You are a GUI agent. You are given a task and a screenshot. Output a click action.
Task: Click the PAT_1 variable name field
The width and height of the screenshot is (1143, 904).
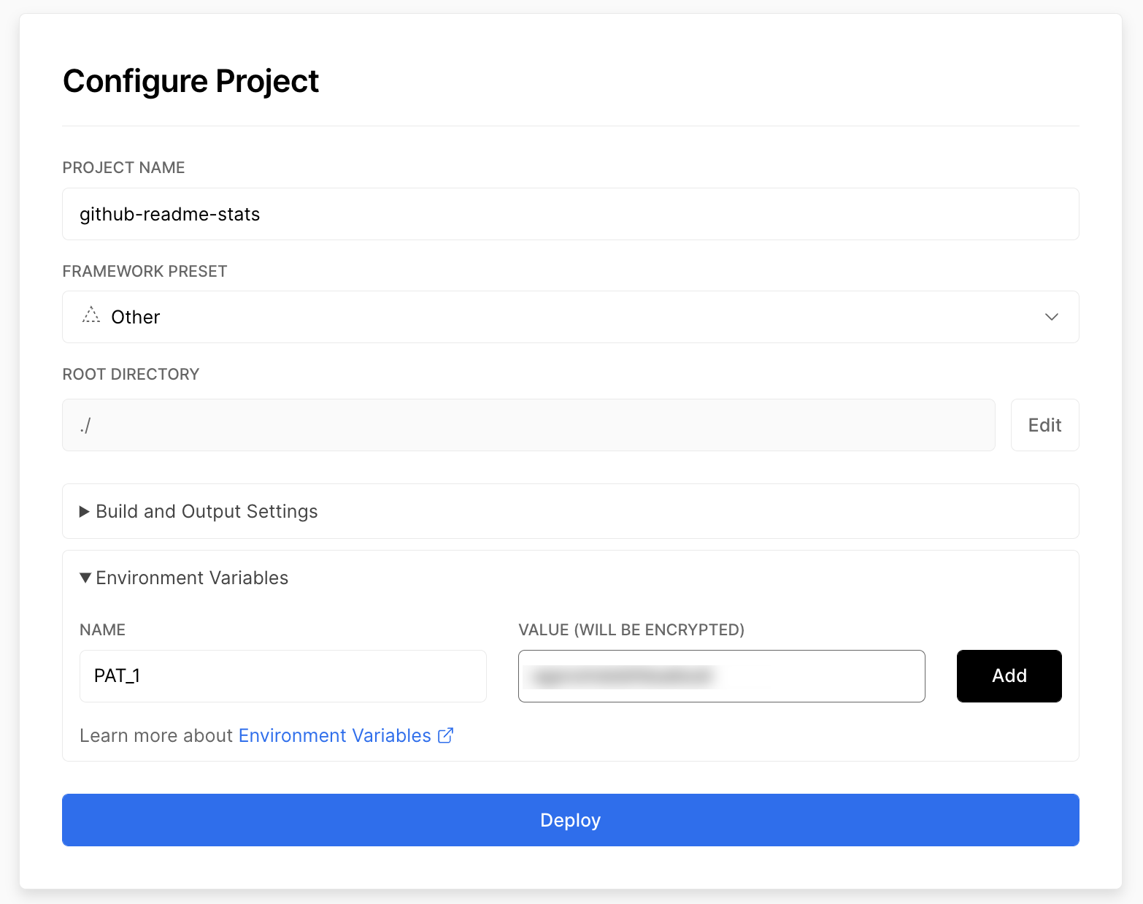point(283,676)
